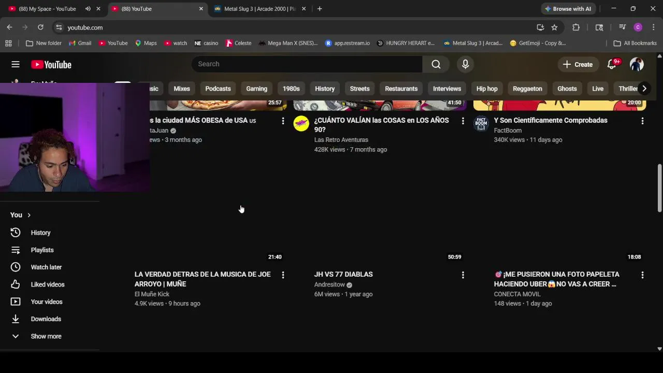This screenshot has width=663, height=373.
Task: Open El Muñe Kick channel link
Action: point(152,294)
